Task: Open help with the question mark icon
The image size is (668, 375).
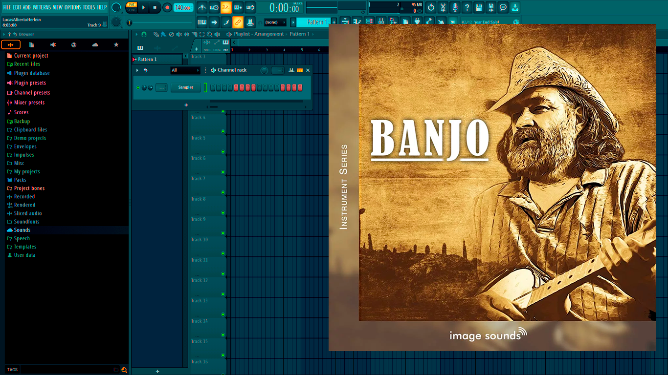Action: point(467,7)
